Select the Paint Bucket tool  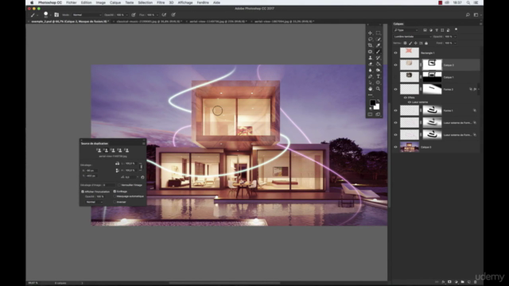pyautogui.click(x=379, y=64)
